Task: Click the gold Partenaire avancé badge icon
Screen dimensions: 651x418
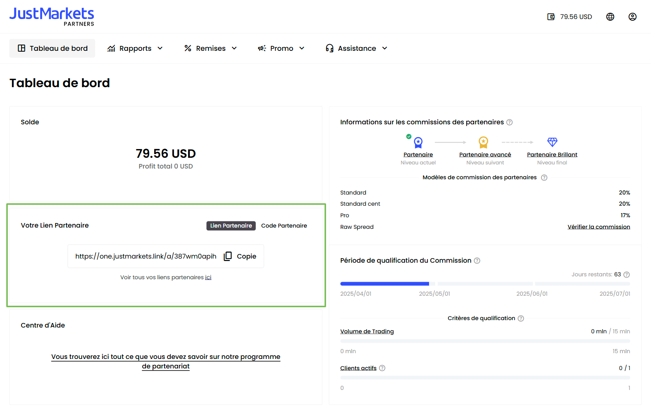Action: pos(483,142)
